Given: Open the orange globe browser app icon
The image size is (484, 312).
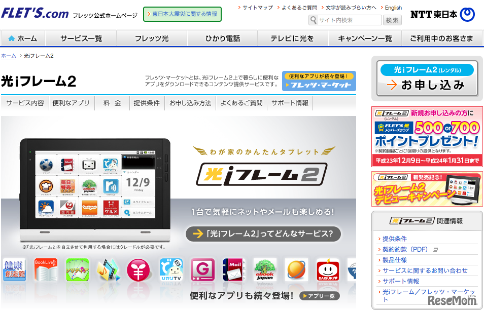Looking at the screenshot, I should pos(296,270).
